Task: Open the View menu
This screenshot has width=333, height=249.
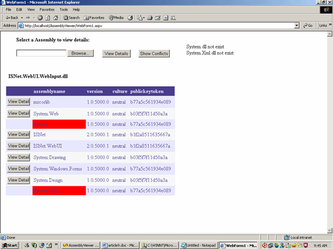Action: [x=31, y=9]
